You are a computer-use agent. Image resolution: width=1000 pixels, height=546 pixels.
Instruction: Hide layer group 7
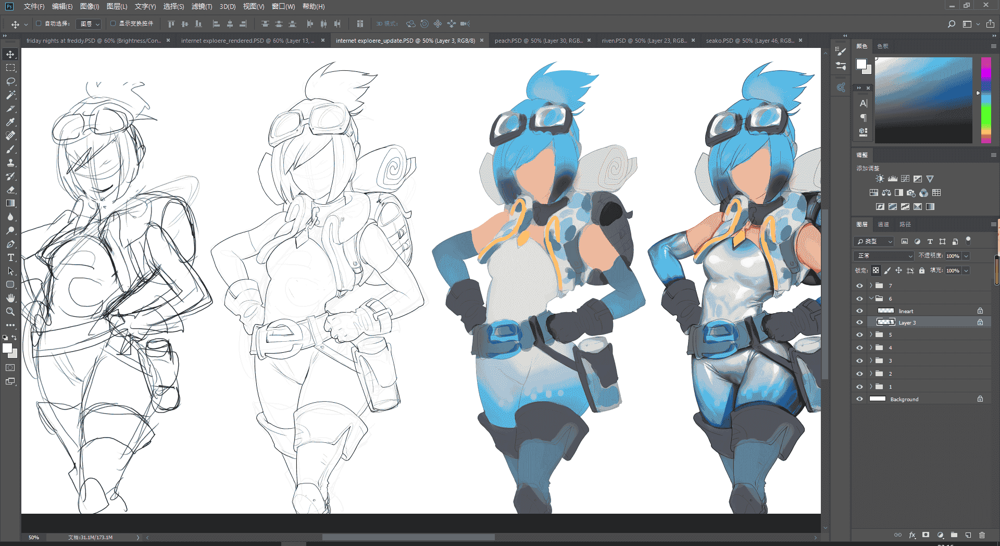tap(859, 286)
